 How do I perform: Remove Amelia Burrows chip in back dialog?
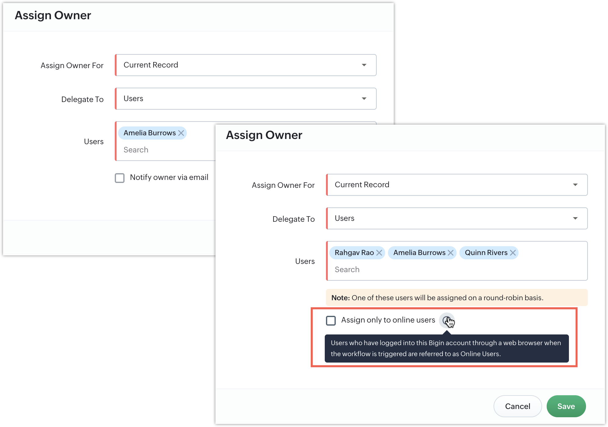[x=181, y=133]
